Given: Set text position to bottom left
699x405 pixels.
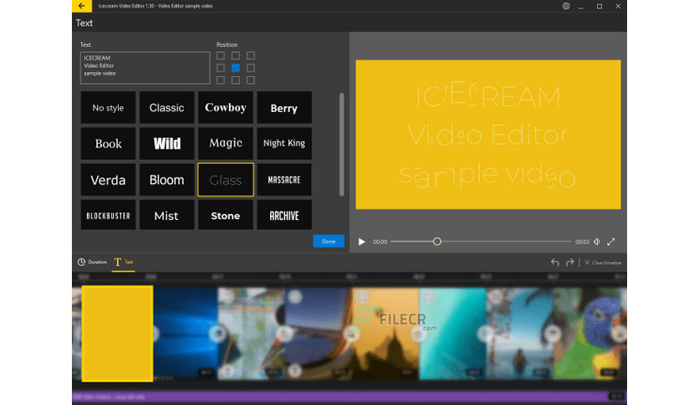Looking at the screenshot, I should point(220,80).
